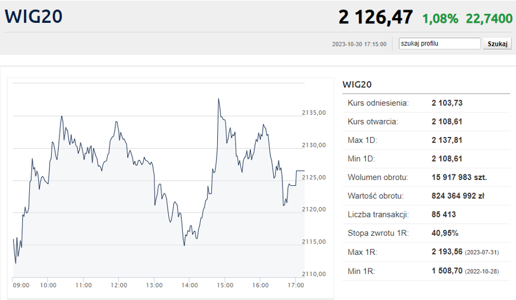Click the 'Stopa zwrotu 1R' value 40,95%

pos(445,233)
